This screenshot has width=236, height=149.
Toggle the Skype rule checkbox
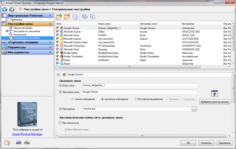click(58, 63)
